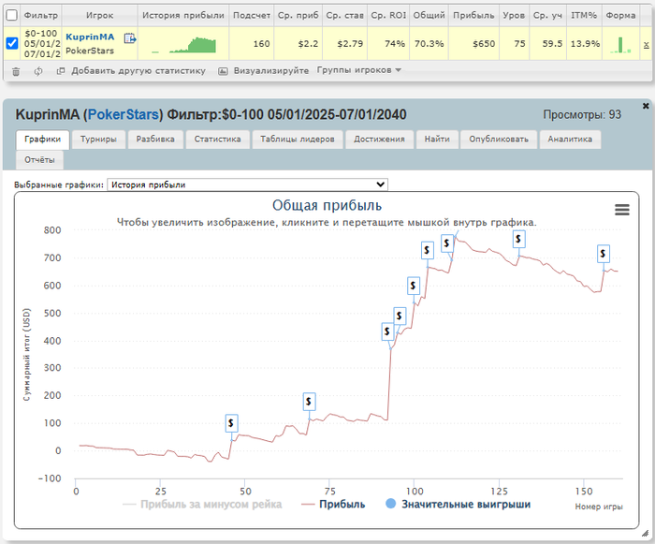The height and width of the screenshot is (544, 655).
Task: Uncheck the KuprinMA row checkbox
Action: click(11, 43)
